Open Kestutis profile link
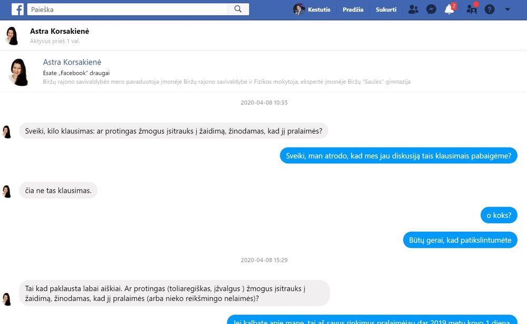Screen dimensions: 527x324 pyautogui.click(x=319, y=9)
